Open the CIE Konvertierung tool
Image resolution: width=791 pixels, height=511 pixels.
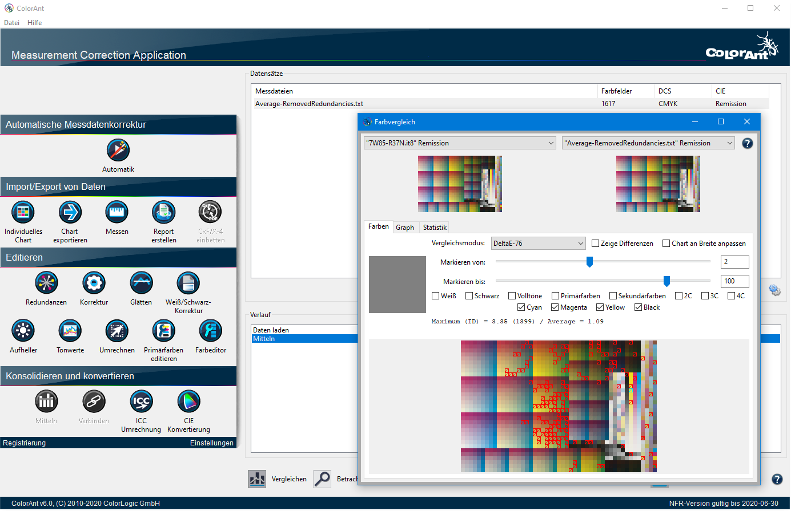pyautogui.click(x=188, y=402)
